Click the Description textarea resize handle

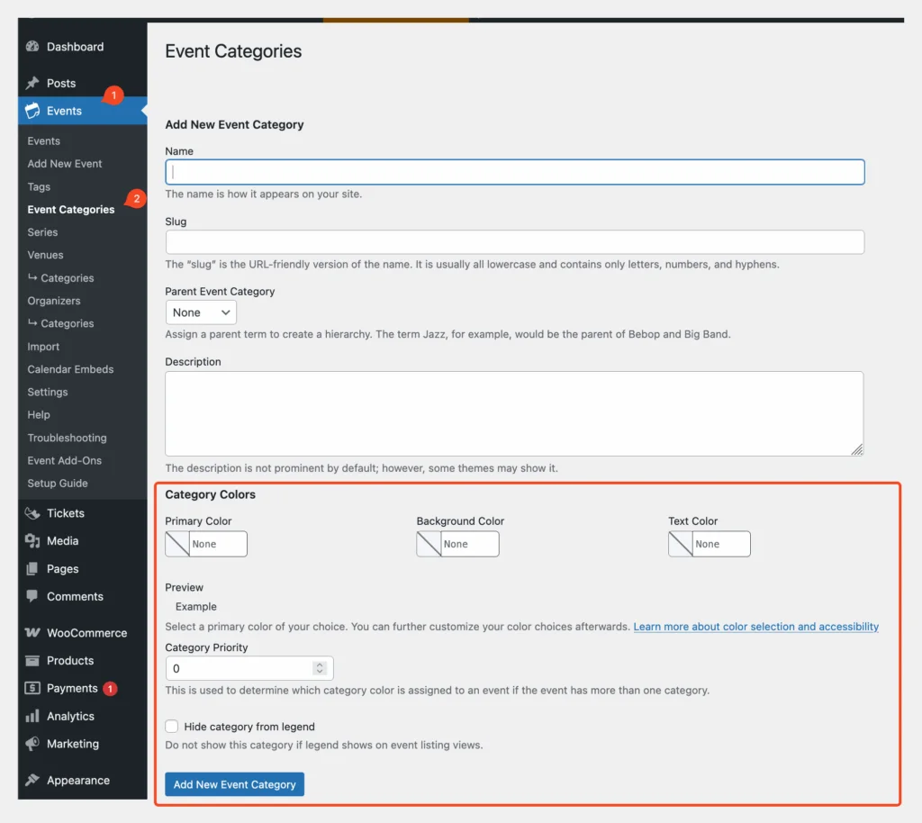857,449
